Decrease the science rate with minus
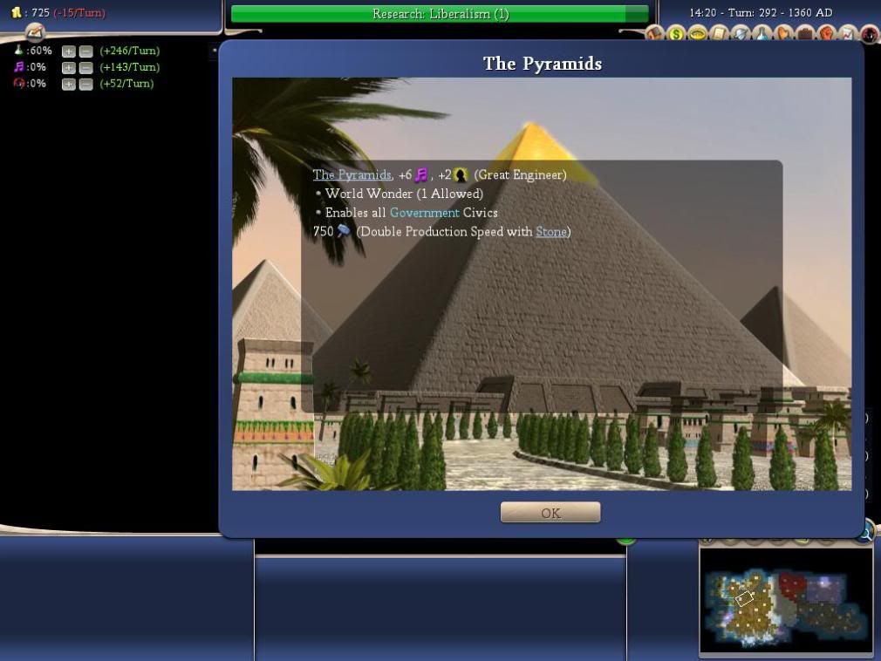Screen dimensions: 881x661 coord(86,51)
